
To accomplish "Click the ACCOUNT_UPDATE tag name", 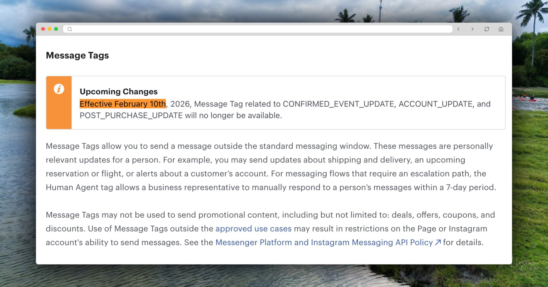I will click(435, 104).
